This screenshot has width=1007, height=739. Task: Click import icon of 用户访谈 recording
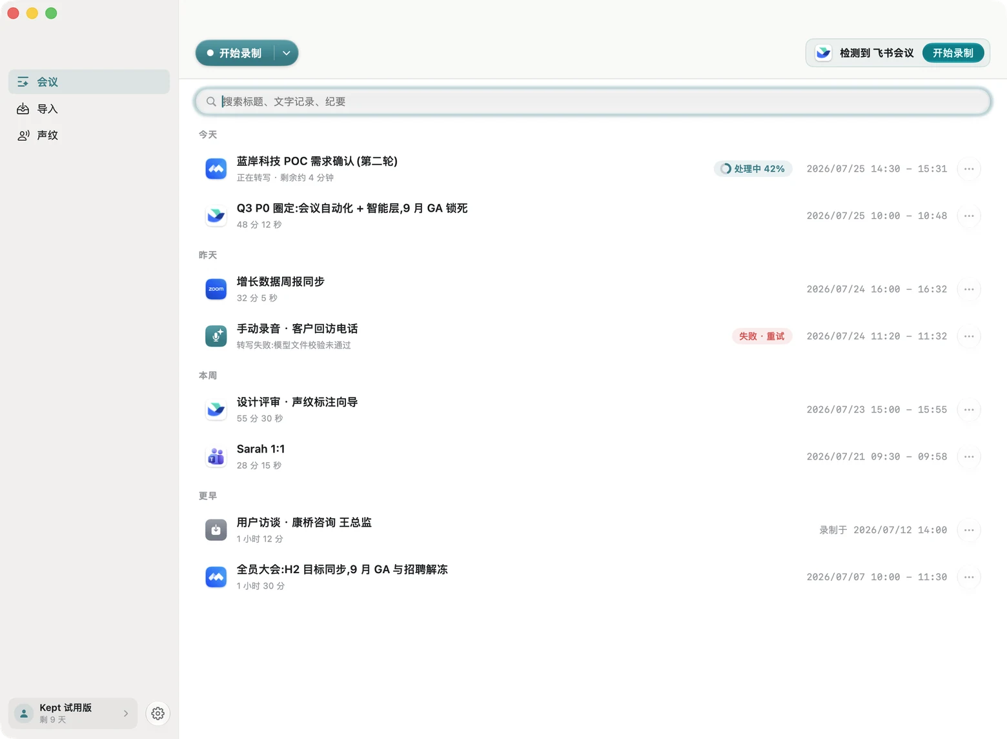click(216, 530)
